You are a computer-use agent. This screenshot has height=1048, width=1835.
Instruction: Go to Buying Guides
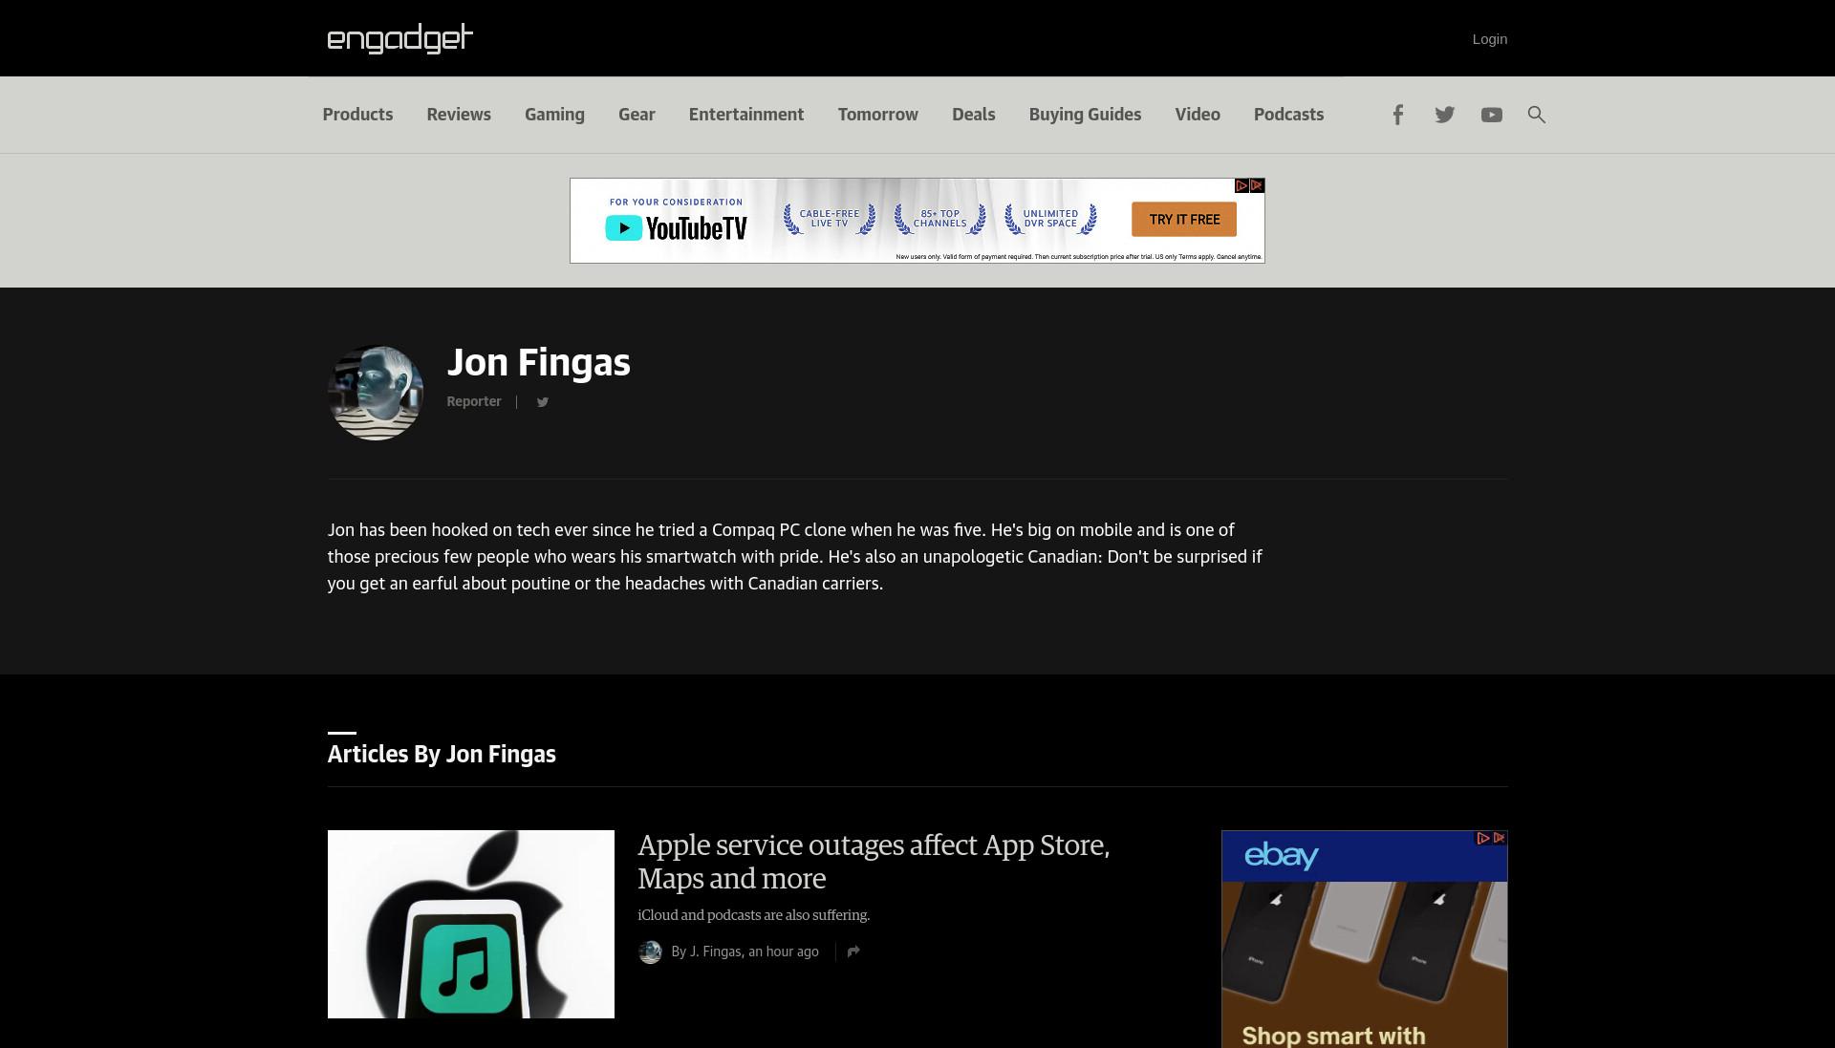pos(1085,115)
